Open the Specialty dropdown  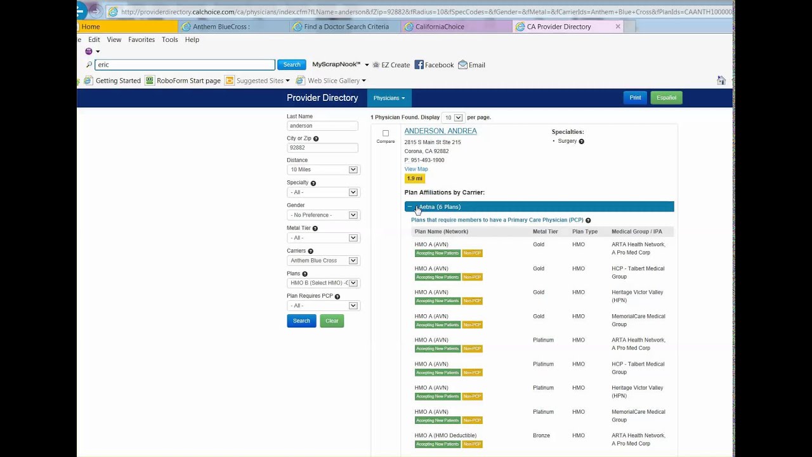click(x=323, y=192)
